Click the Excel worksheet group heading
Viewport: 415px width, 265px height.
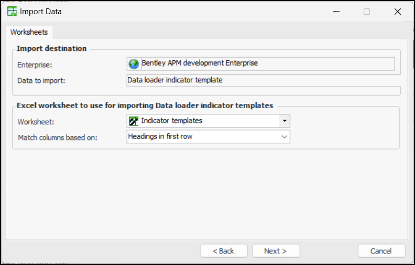(145, 105)
